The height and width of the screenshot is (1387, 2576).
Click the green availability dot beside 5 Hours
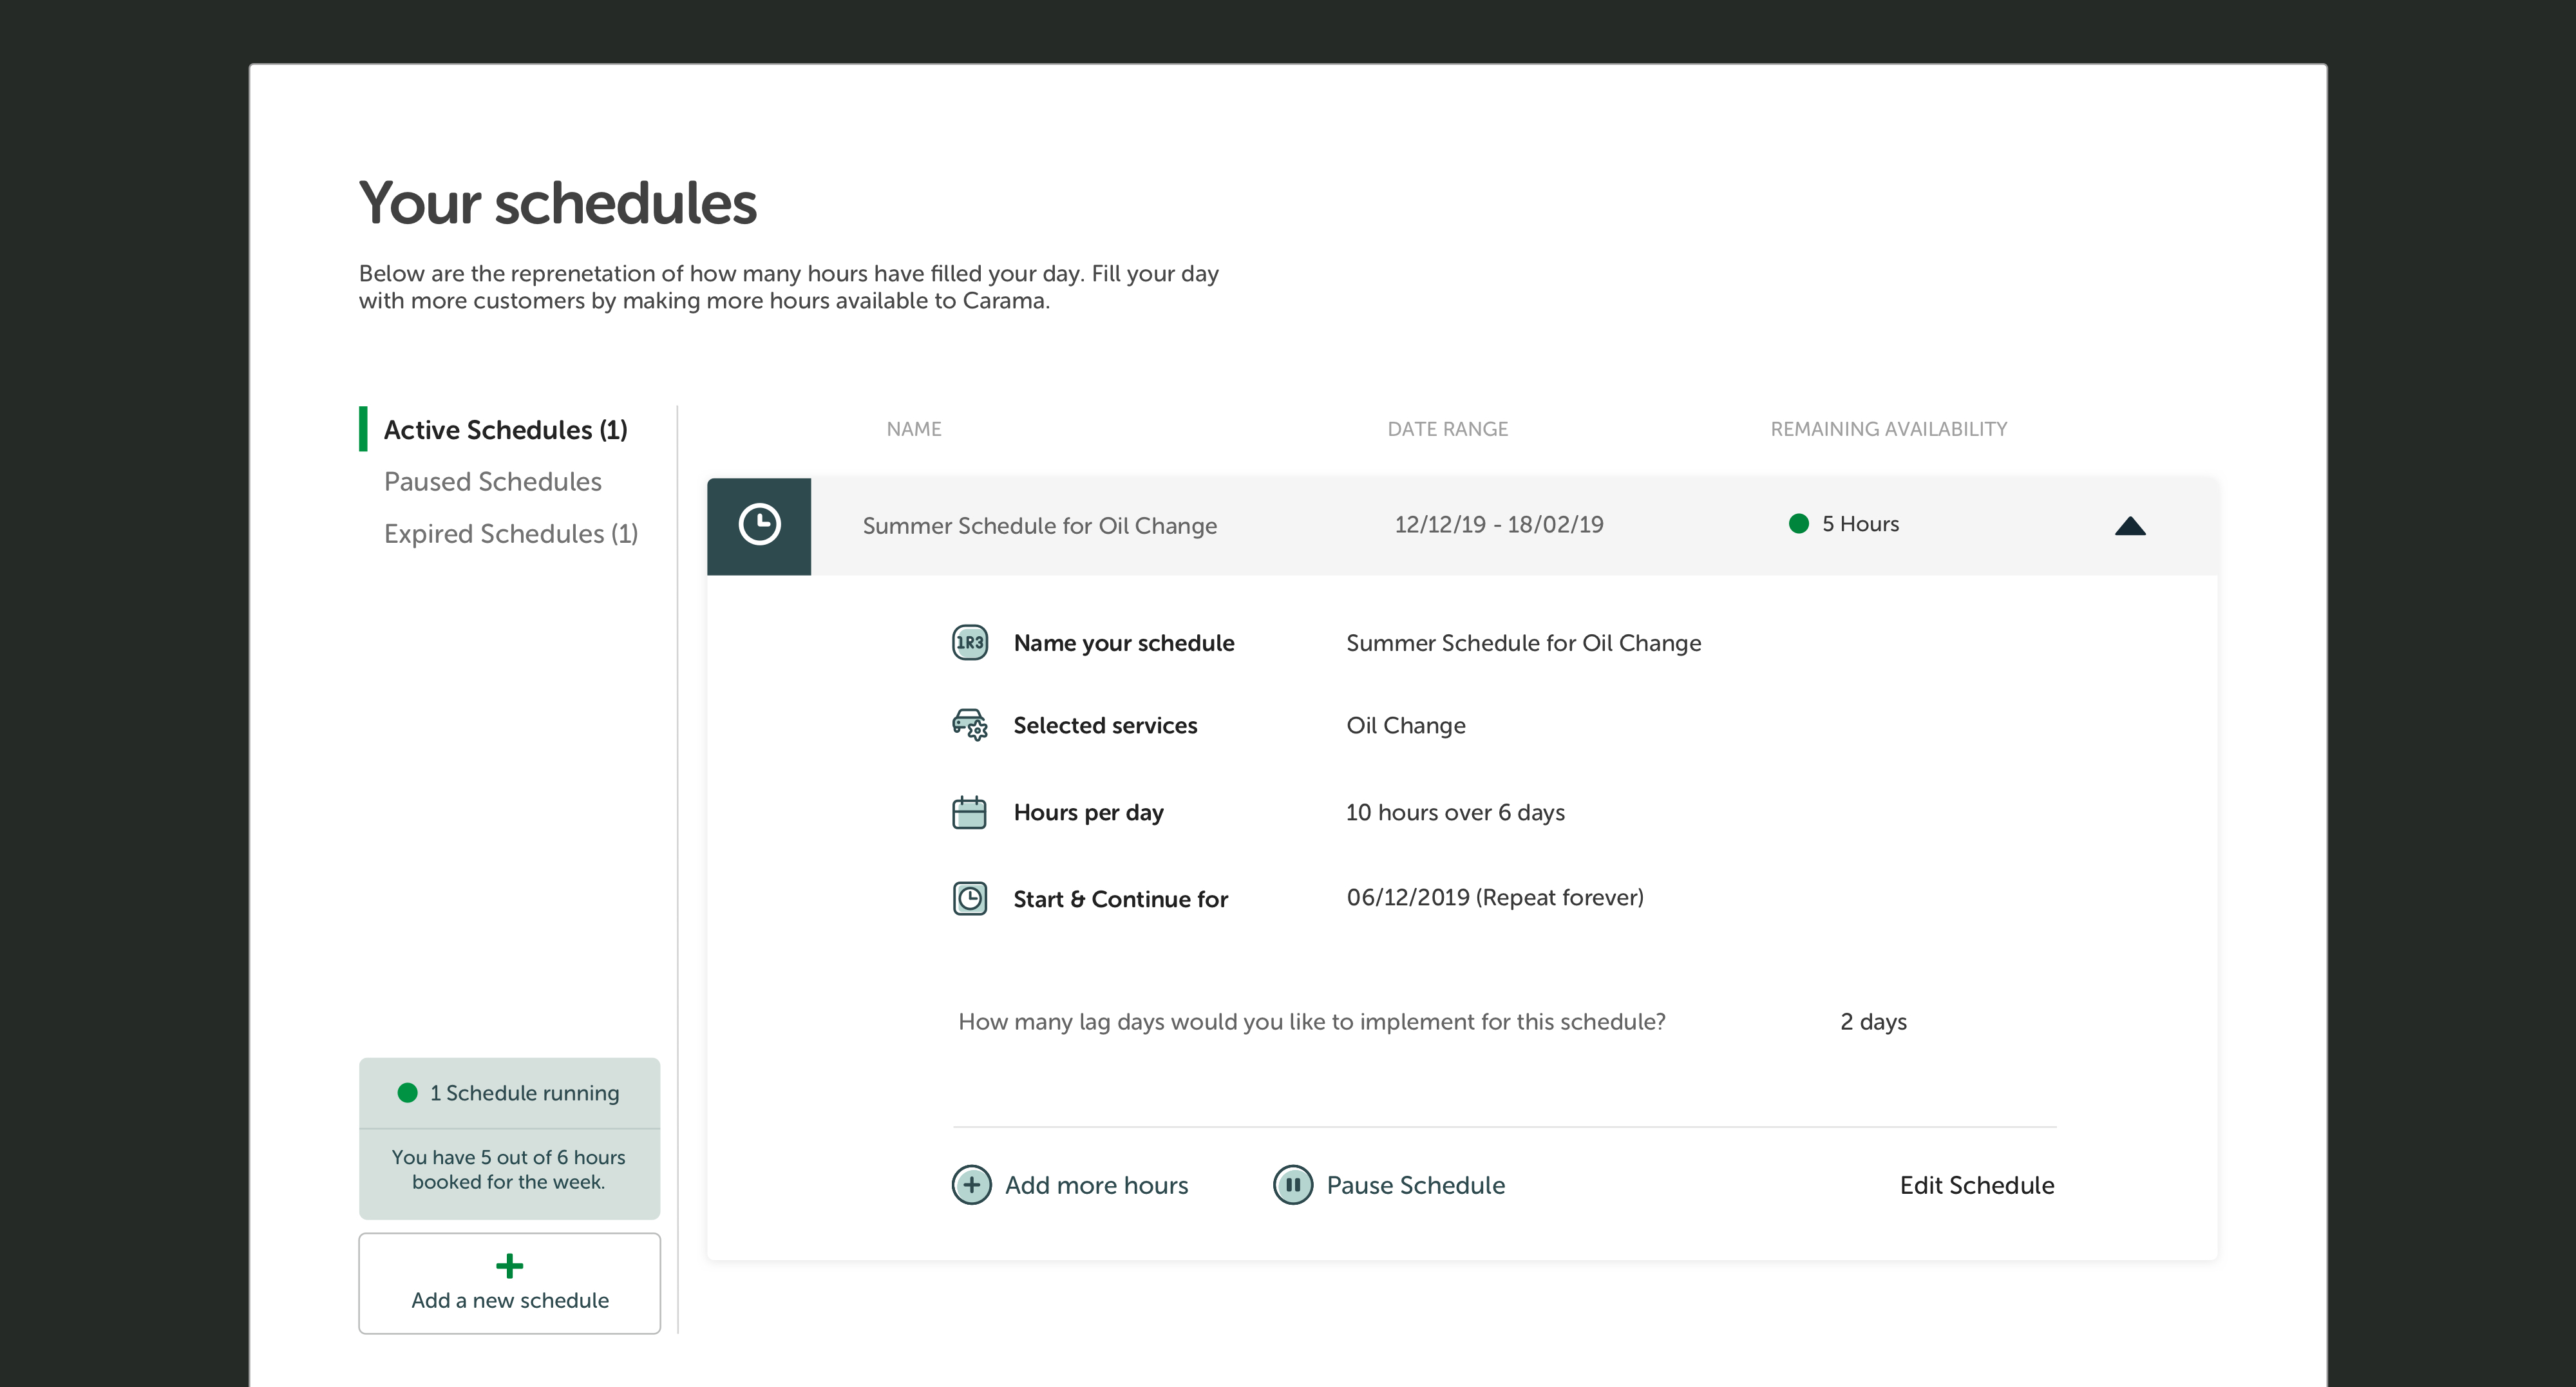point(1798,524)
